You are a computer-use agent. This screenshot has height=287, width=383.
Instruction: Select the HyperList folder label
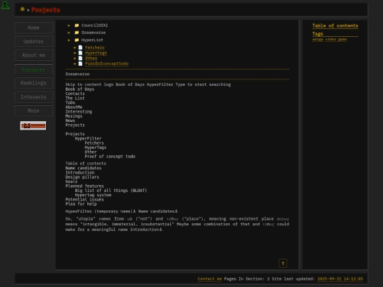[92, 40]
